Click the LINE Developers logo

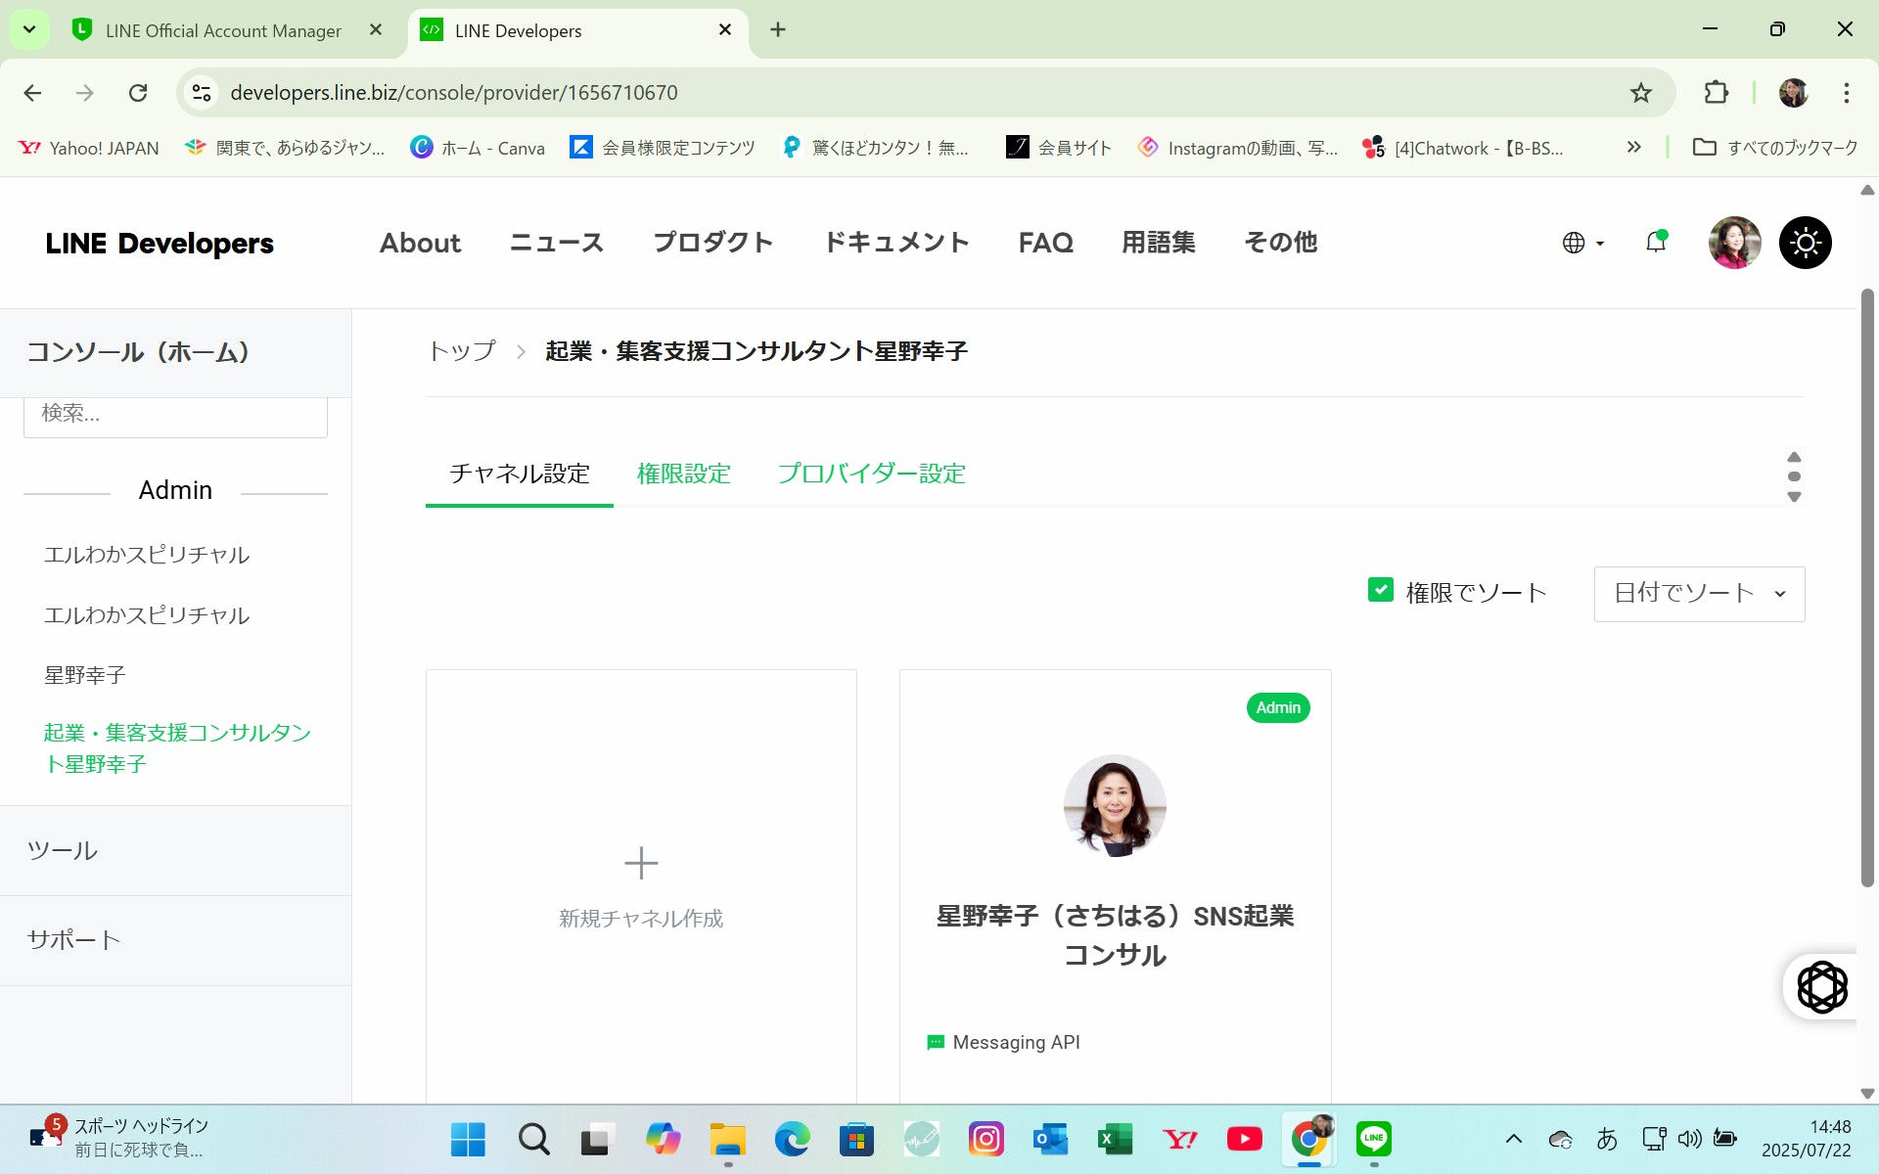(160, 244)
